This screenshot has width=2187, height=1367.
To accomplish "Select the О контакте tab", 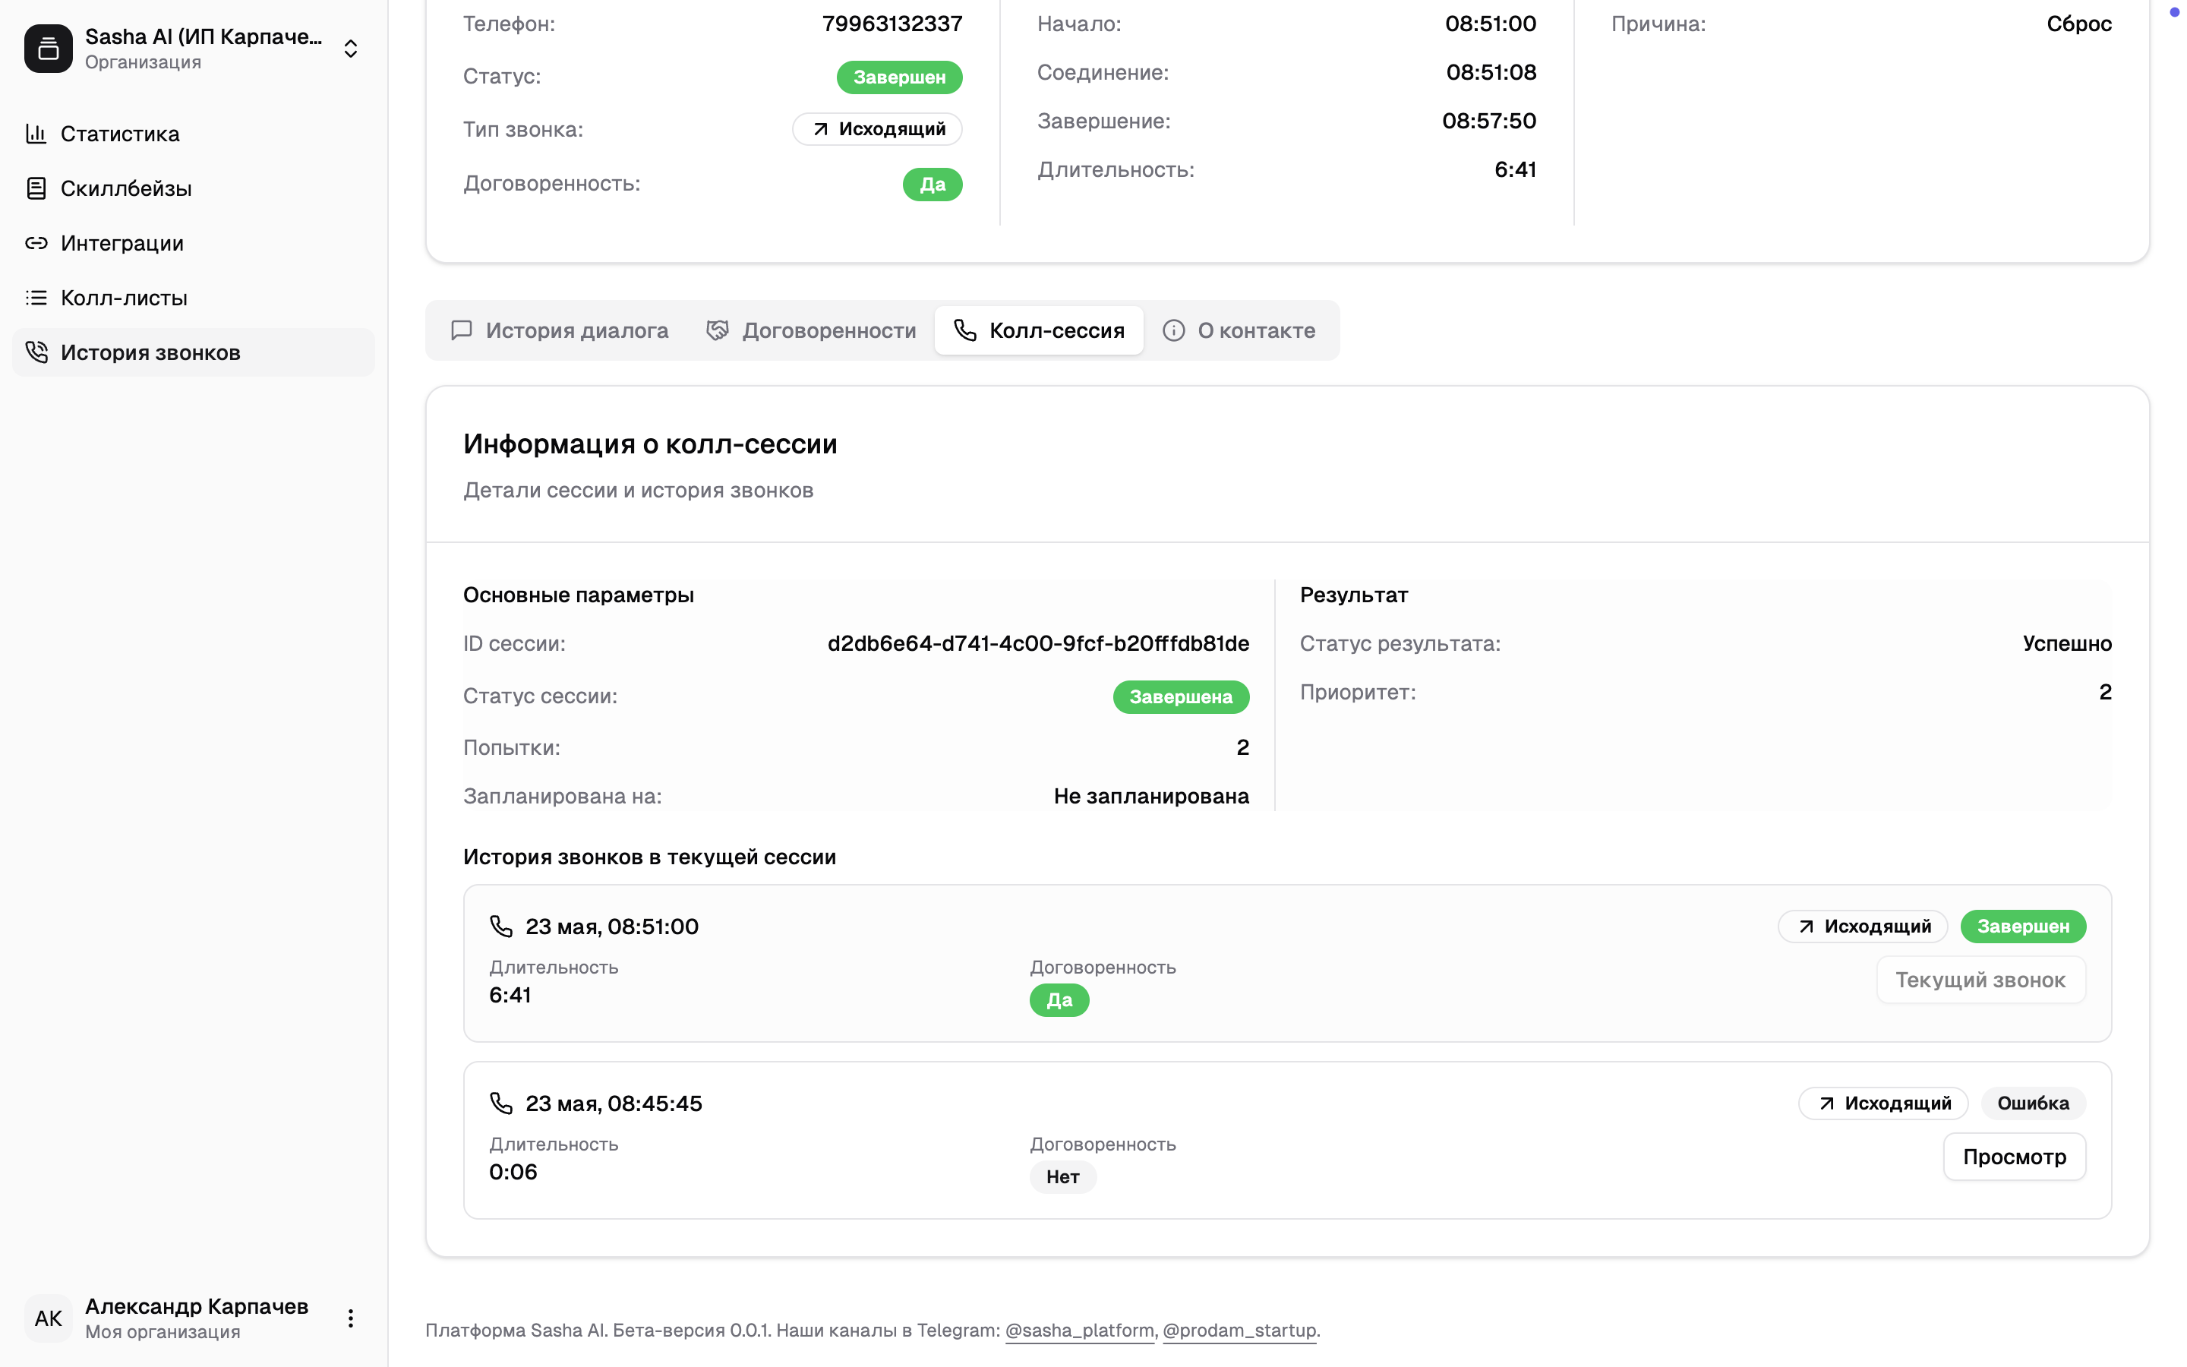I will [1239, 331].
